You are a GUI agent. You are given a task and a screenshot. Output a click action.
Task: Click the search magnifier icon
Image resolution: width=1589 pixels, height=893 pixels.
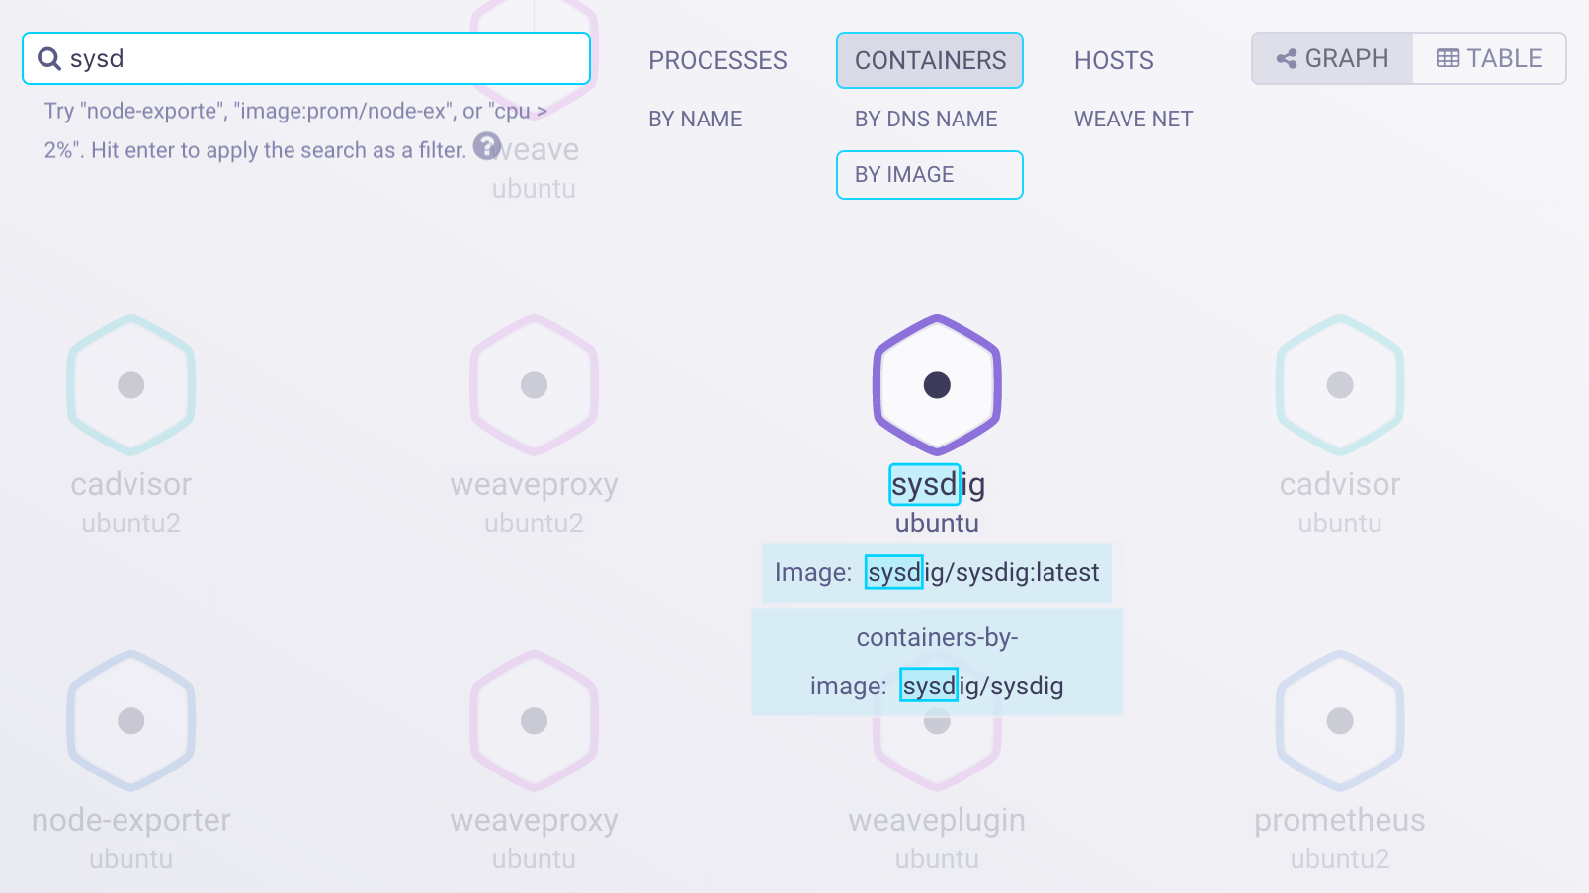click(49, 59)
